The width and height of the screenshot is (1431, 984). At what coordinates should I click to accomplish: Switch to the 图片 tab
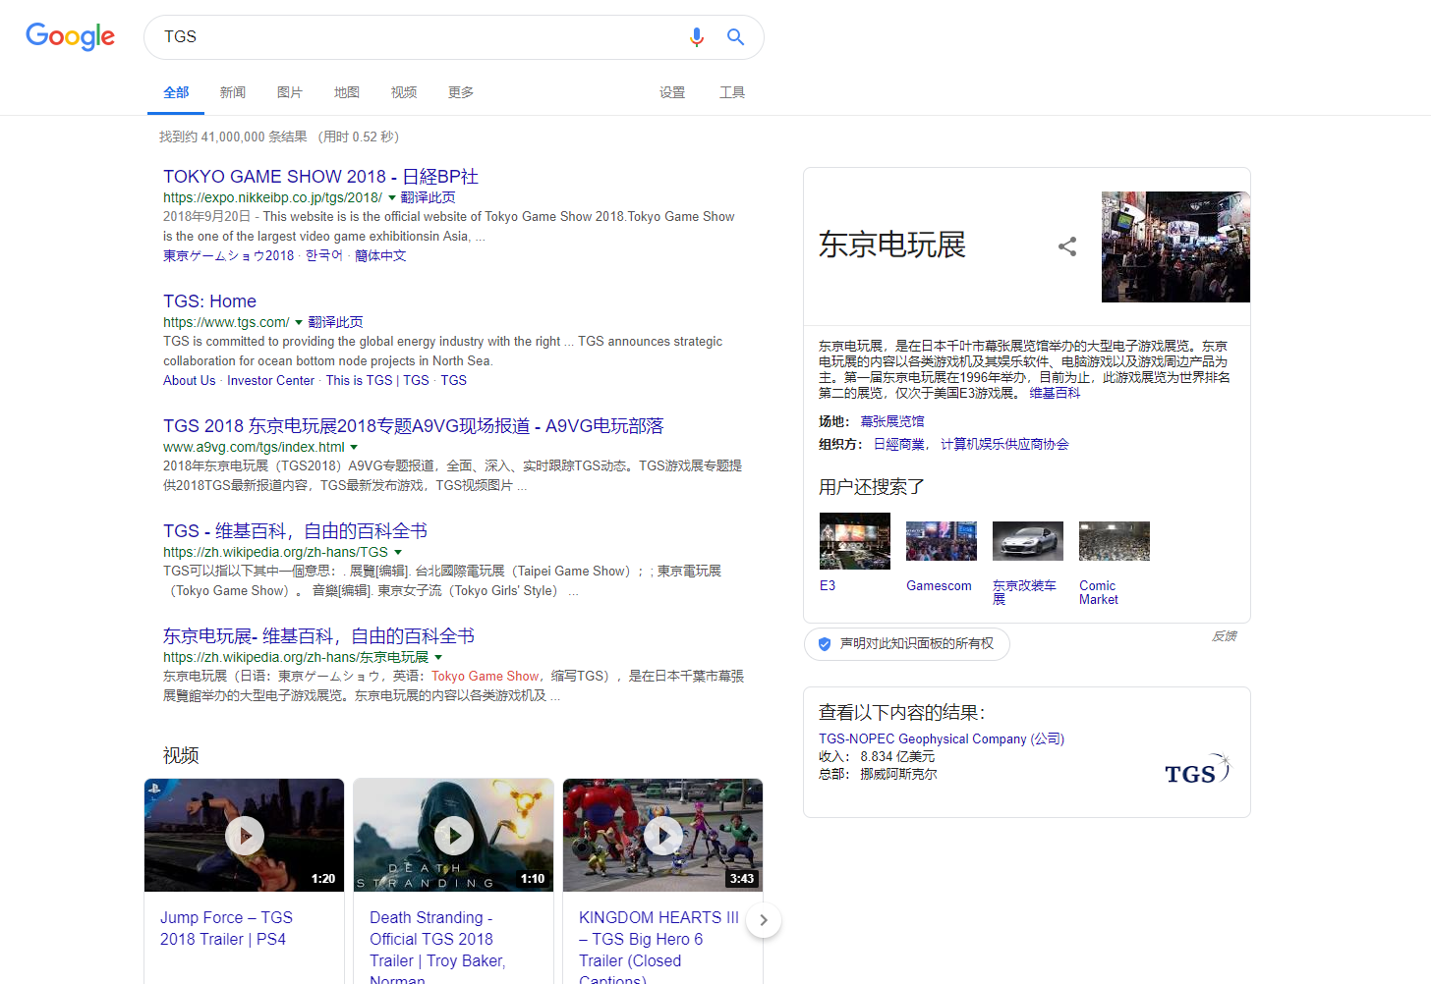[290, 92]
